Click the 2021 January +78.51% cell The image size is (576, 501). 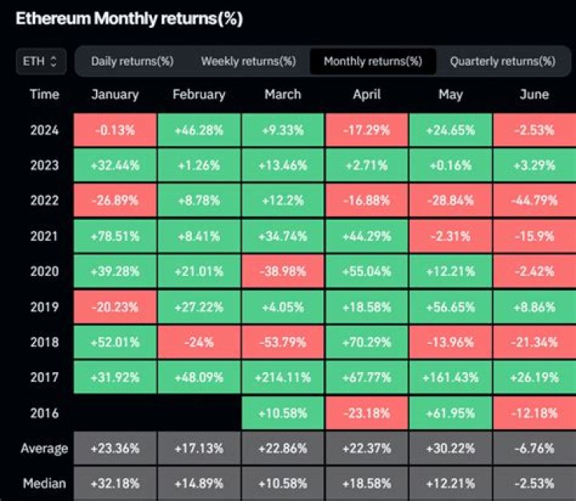[x=114, y=236]
